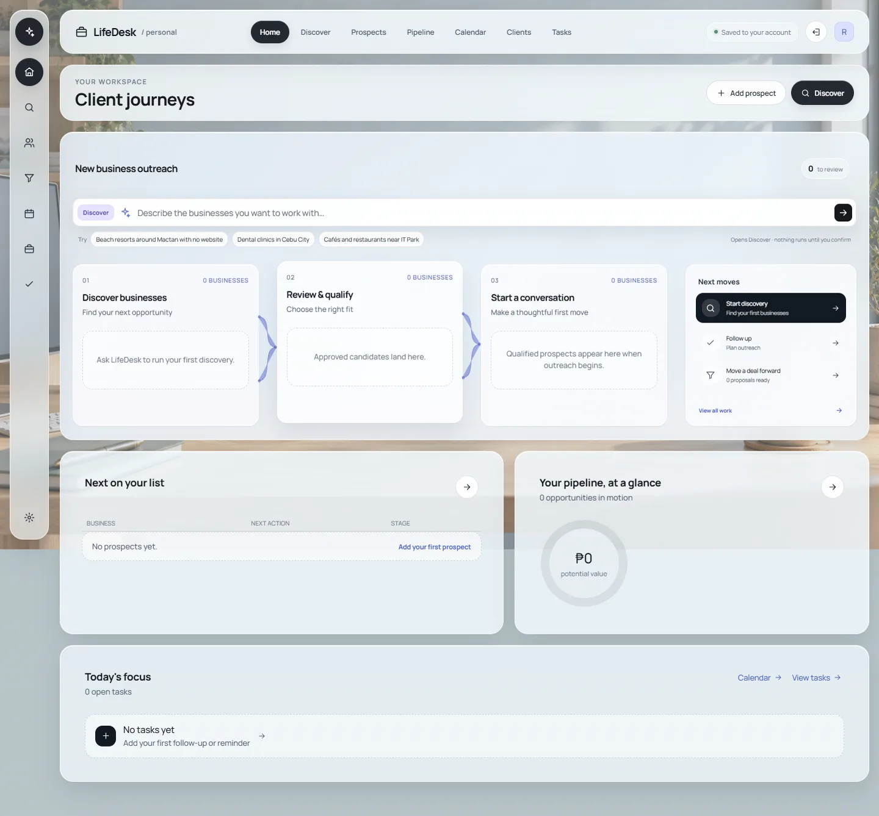Select the Move a deal forward next move
The width and height of the screenshot is (879, 816).
point(771,375)
